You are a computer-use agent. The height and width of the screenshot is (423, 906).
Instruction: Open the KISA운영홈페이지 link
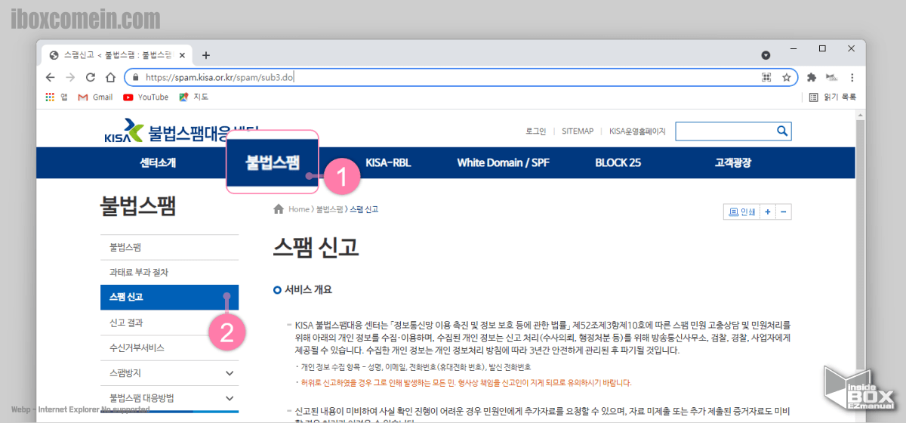click(x=637, y=131)
